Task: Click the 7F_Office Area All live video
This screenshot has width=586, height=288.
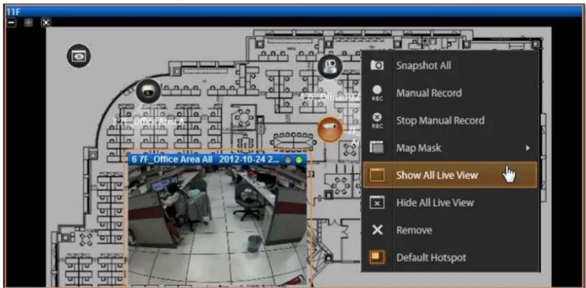Action: point(217,225)
